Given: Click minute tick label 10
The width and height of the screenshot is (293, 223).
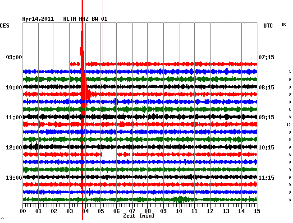Looking at the screenshot, I should coord(179,211).
